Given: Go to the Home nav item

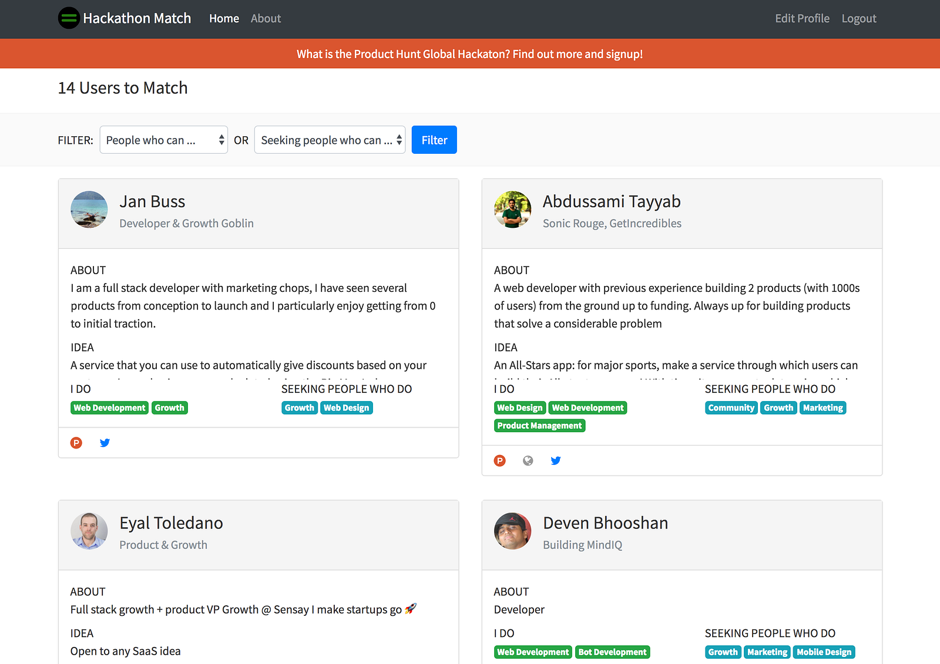Looking at the screenshot, I should coord(224,18).
